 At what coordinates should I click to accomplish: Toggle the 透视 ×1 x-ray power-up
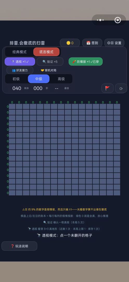point(20,62)
